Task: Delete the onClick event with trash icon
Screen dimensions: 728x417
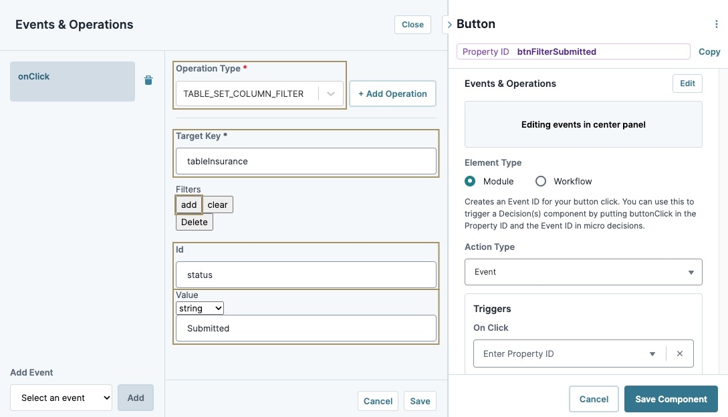Action: pos(148,80)
